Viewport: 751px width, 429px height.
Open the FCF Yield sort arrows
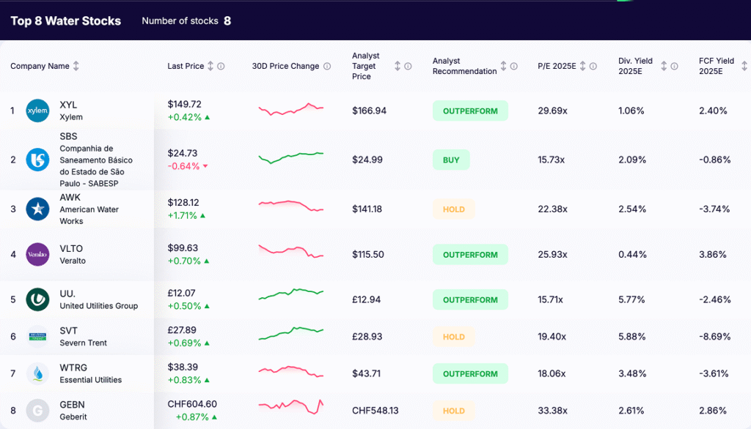pos(743,66)
